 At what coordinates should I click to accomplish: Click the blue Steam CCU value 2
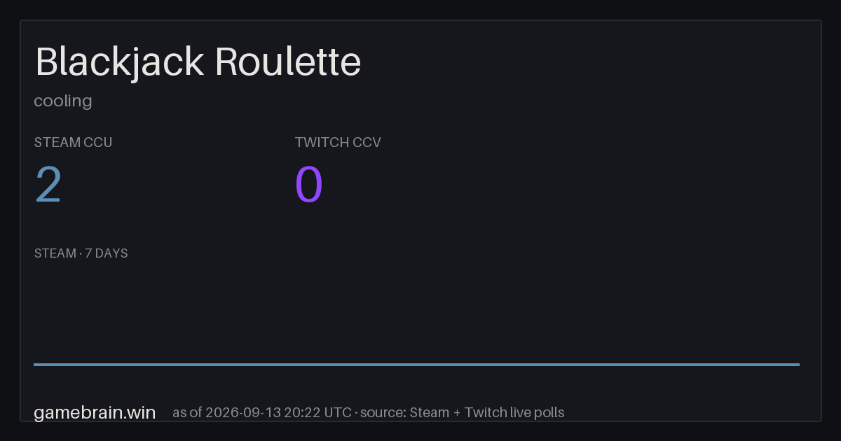point(48,185)
